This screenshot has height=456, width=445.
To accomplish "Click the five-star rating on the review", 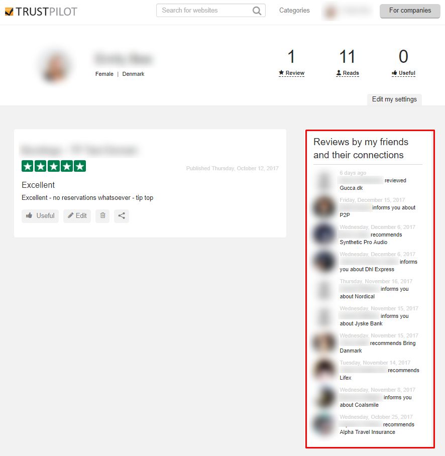I will coord(54,166).
